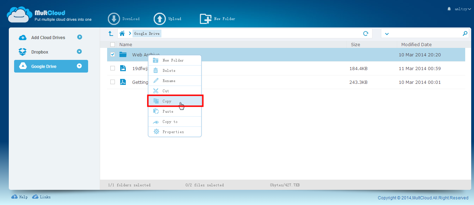Click the MultCloud cloud logo
The height and width of the screenshot is (205, 474).
tap(19, 14)
